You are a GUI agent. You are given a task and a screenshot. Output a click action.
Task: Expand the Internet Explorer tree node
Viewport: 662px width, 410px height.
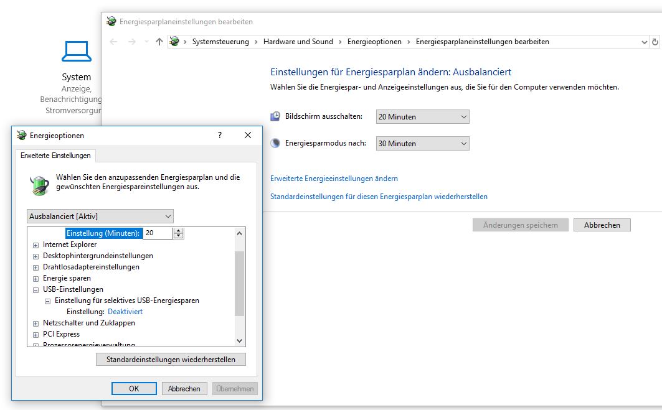pyautogui.click(x=35, y=245)
